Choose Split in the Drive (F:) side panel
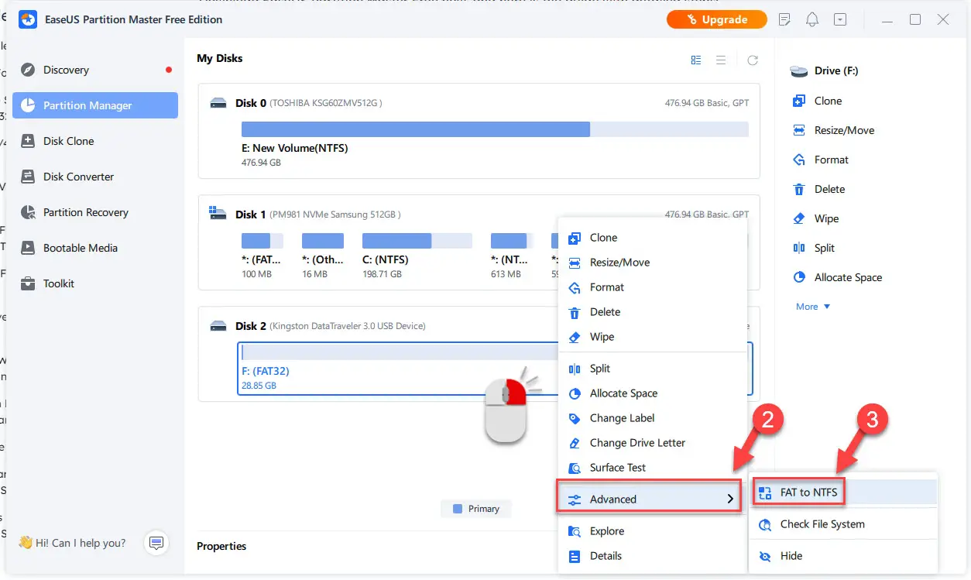 (x=814, y=248)
